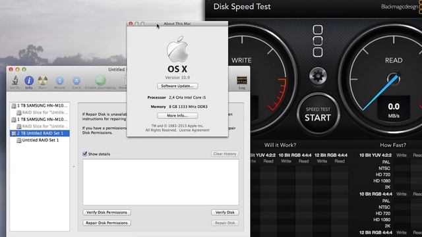Image resolution: width=422 pixels, height=237 pixels.
Task: Click the Disk Utility icon of first SAMSUNG drive
Action: pyautogui.click(x=14, y=106)
